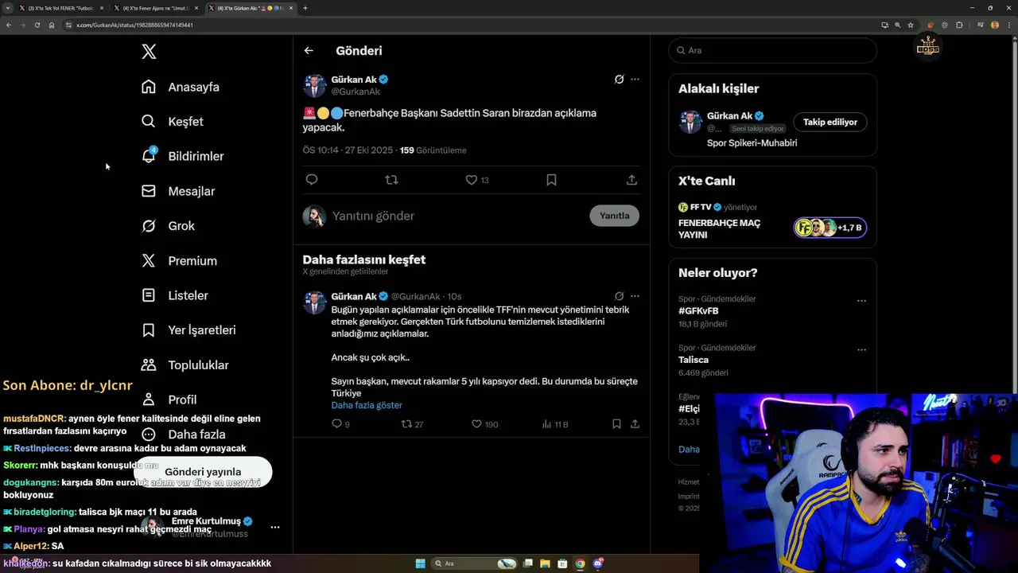This screenshot has height=573, width=1018.
Task: Open Emre Kurtulmuş account menu dots
Action: [x=274, y=528]
